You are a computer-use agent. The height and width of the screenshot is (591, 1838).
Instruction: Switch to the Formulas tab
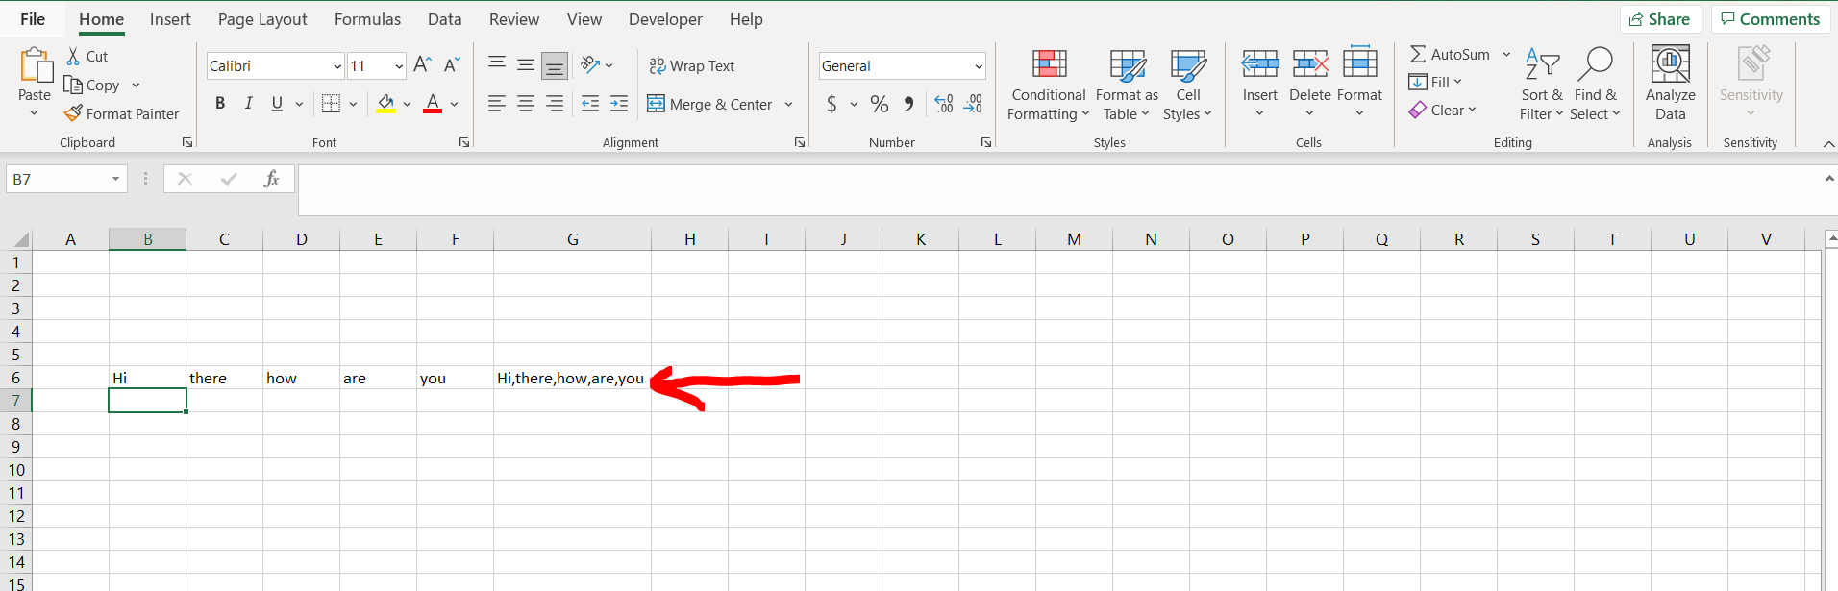click(x=367, y=19)
